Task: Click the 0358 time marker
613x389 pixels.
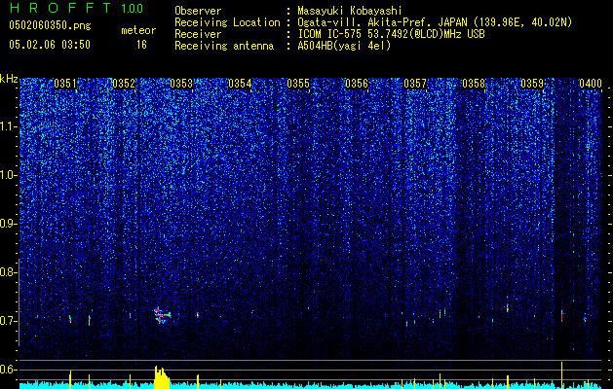Action: (x=474, y=84)
